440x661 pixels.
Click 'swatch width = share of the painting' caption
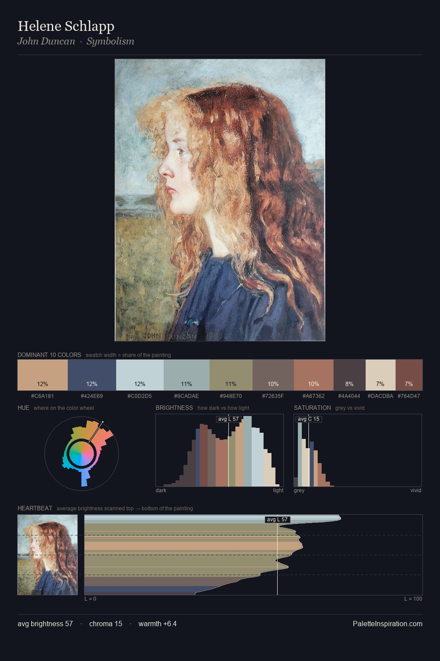(x=128, y=355)
